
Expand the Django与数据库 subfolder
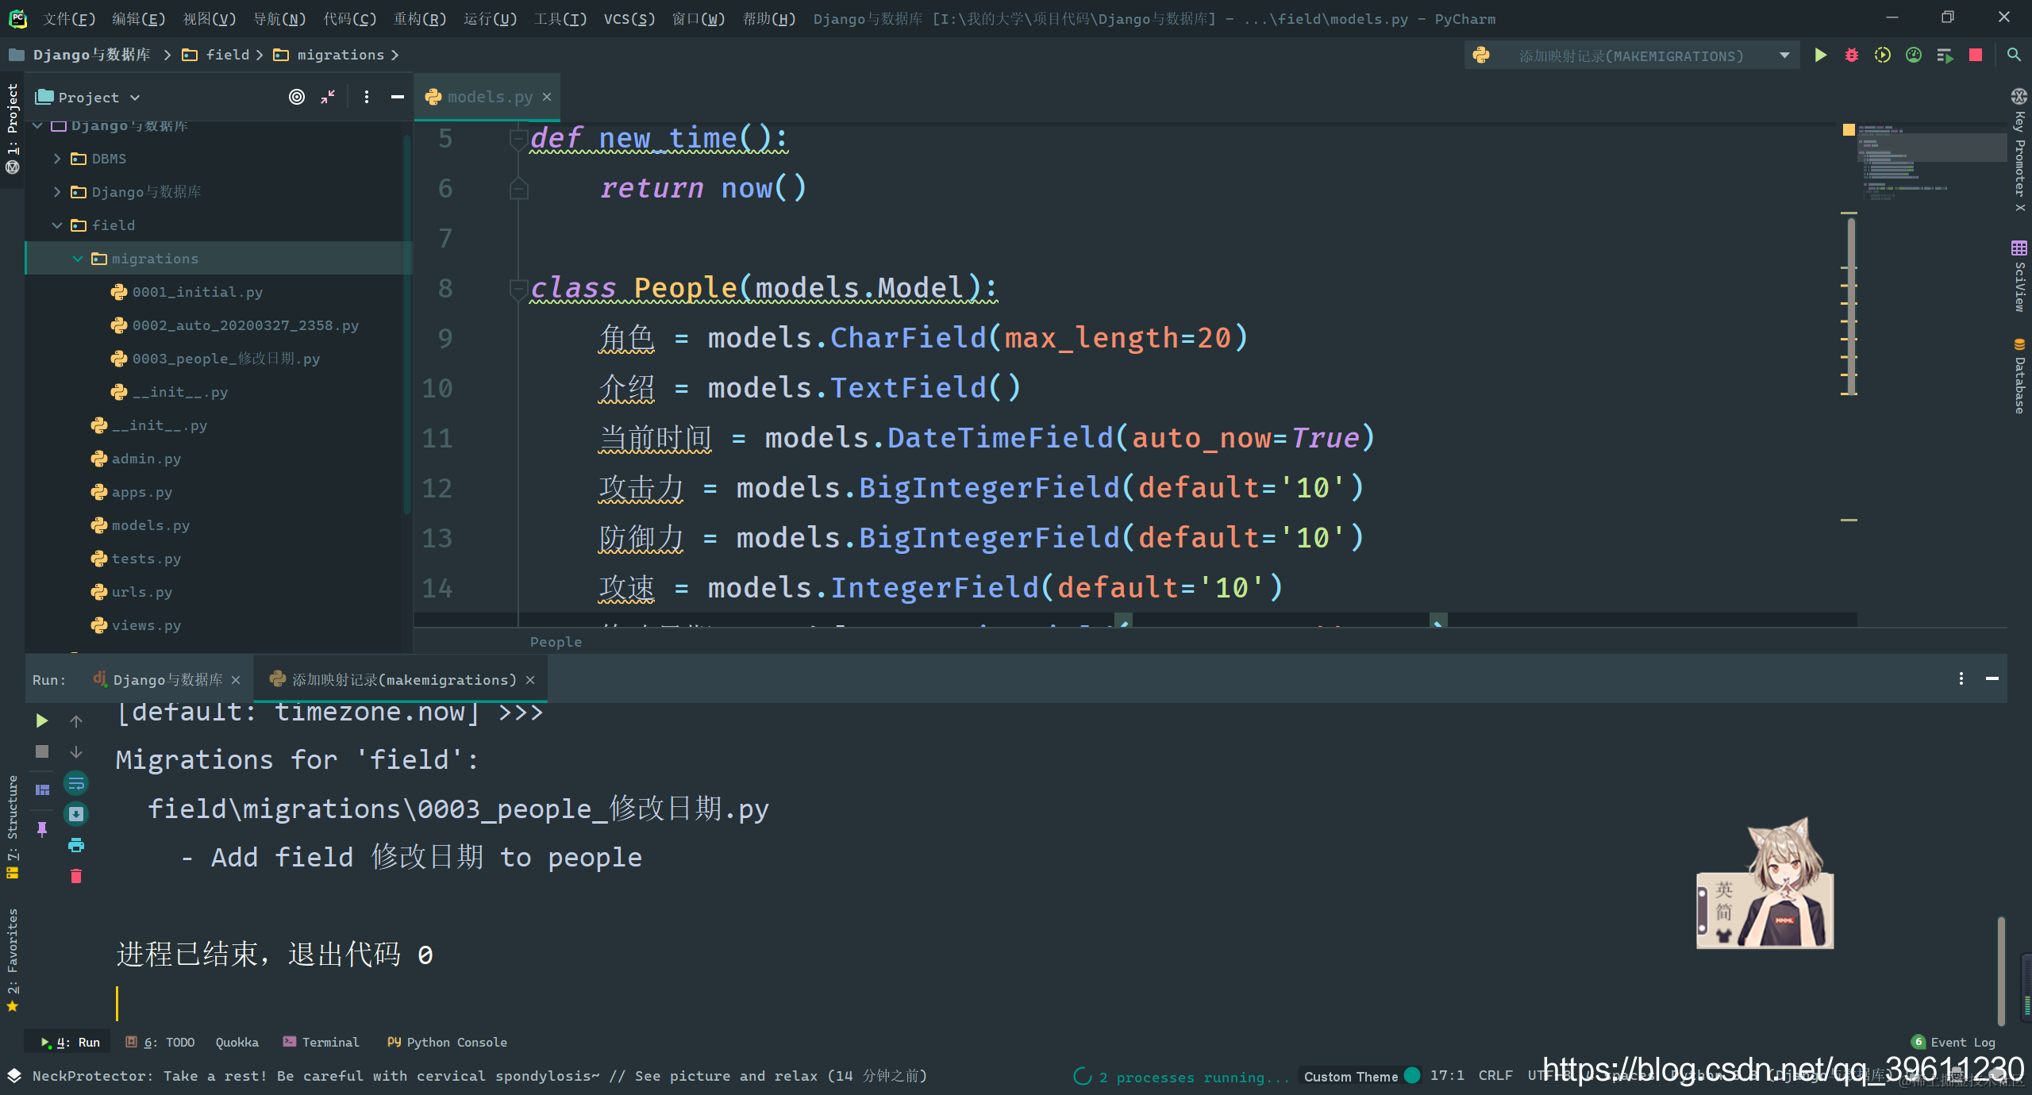pos(57,192)
